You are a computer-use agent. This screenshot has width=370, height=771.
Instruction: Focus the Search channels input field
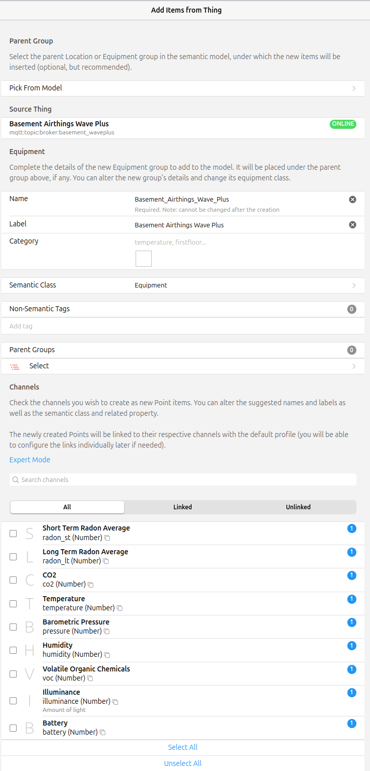point(182,480)
